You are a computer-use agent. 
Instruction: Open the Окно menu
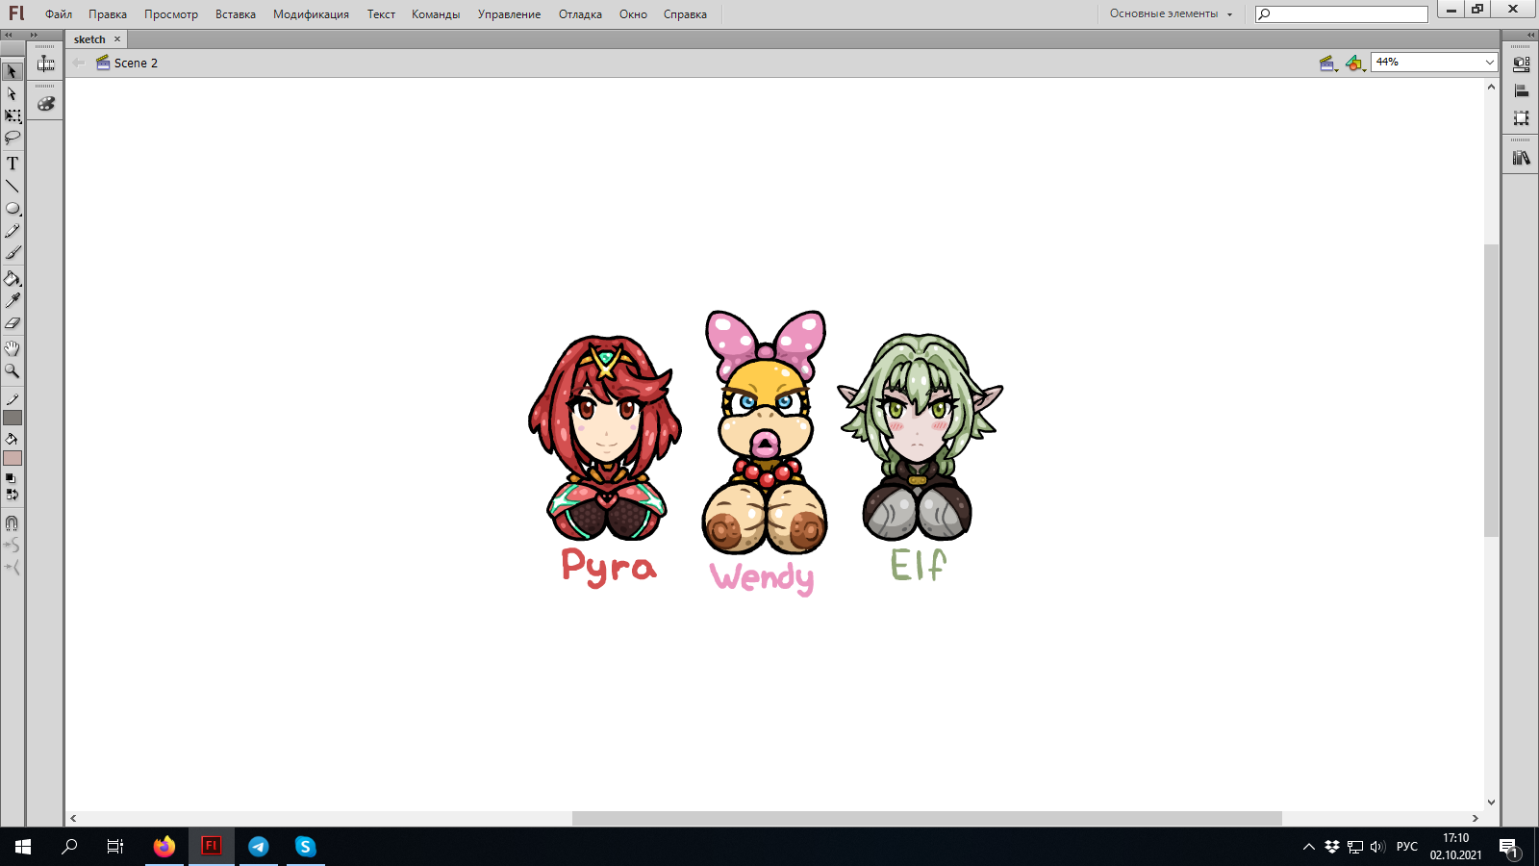633,14
